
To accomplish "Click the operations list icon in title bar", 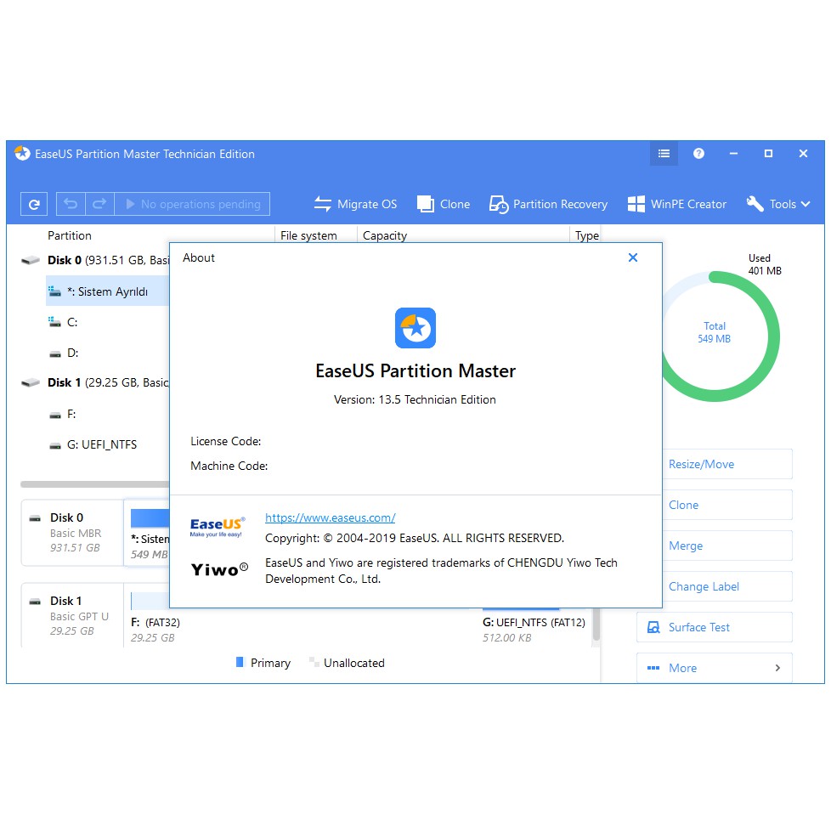I will click(664, 154).
